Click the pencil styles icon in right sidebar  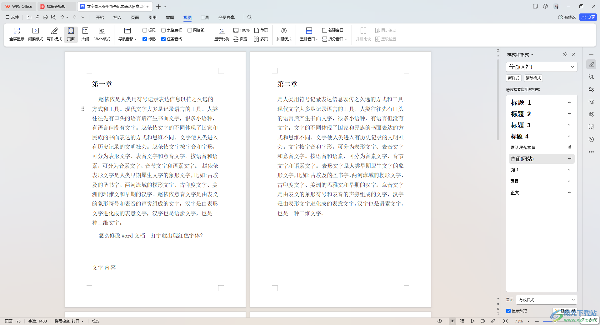pyautogui.click(x=591, y=64)
